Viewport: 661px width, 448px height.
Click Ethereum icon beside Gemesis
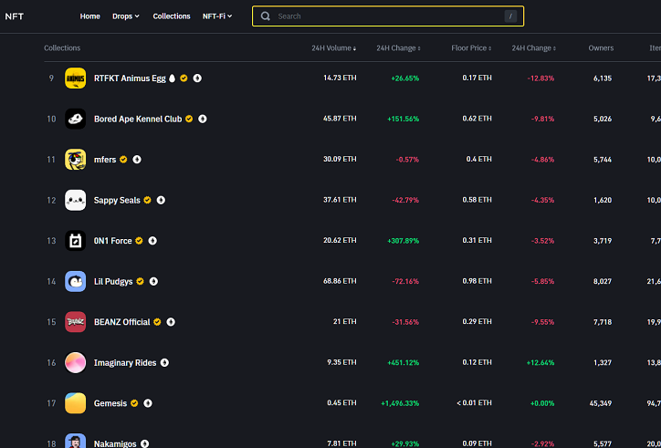coord(148,403)
